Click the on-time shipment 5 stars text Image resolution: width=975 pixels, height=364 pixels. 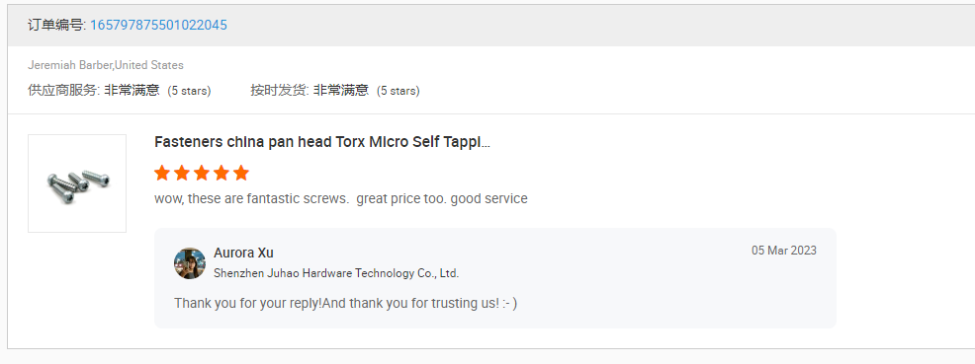pyautogui.click(x=398, y=91)
